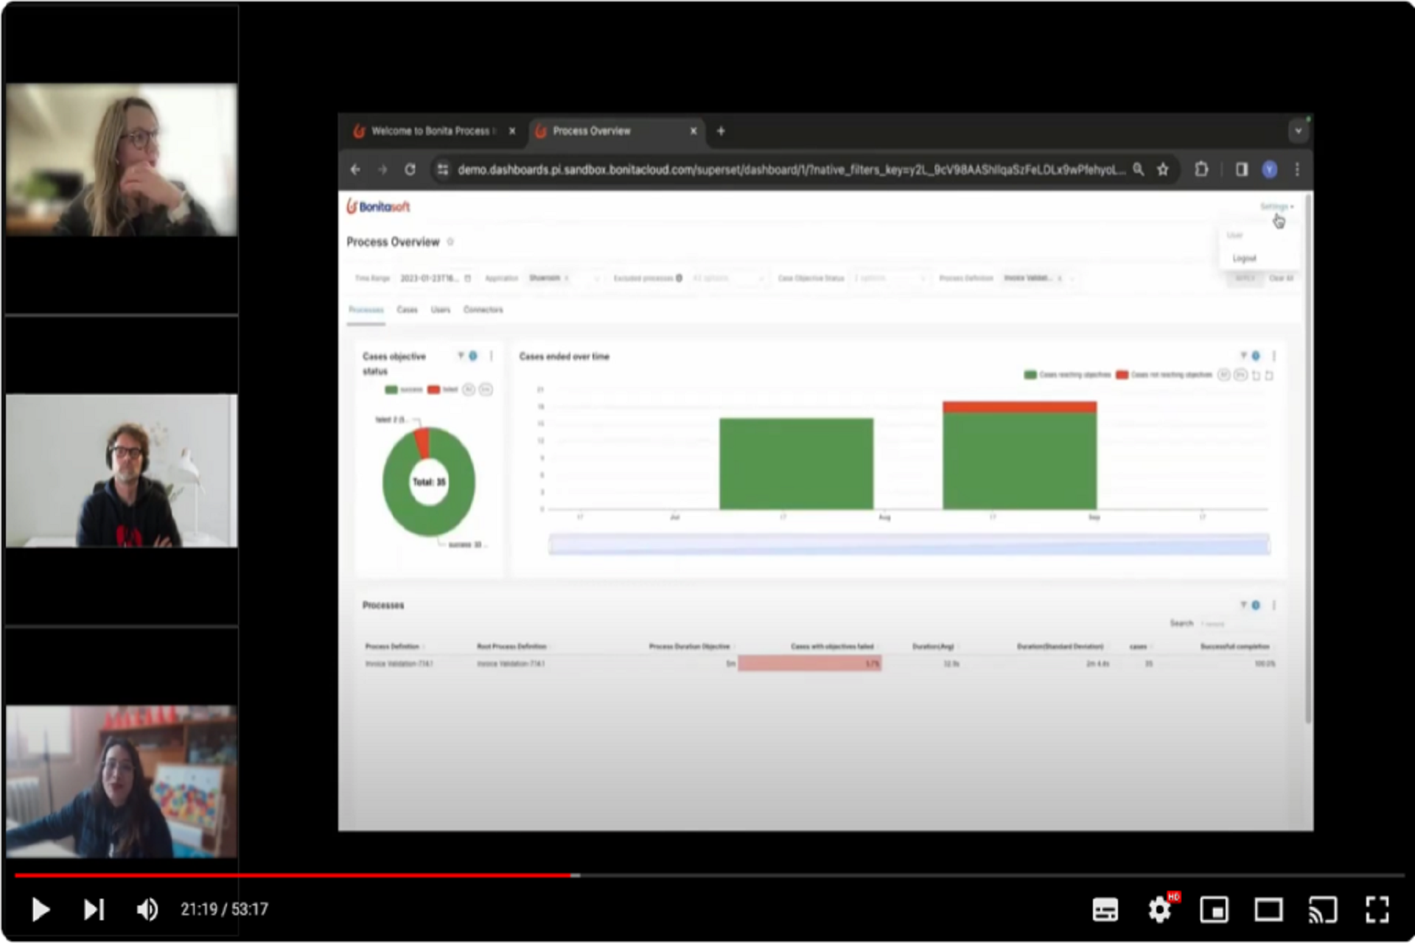The height and width of the screenshot is (943, 1415).
Task: Open the Settings dropdown in Bonitasoft
Action: [x=1276, y=206]
